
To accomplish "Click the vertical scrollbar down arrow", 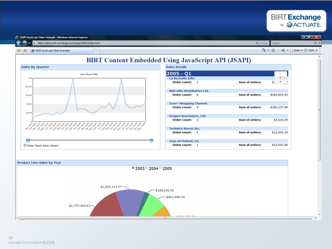I will click(319, 214).
